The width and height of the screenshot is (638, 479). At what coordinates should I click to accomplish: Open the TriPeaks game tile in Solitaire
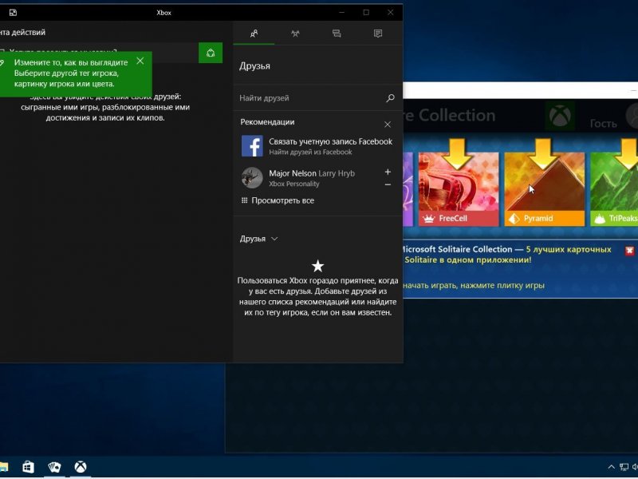click(614, 188)
